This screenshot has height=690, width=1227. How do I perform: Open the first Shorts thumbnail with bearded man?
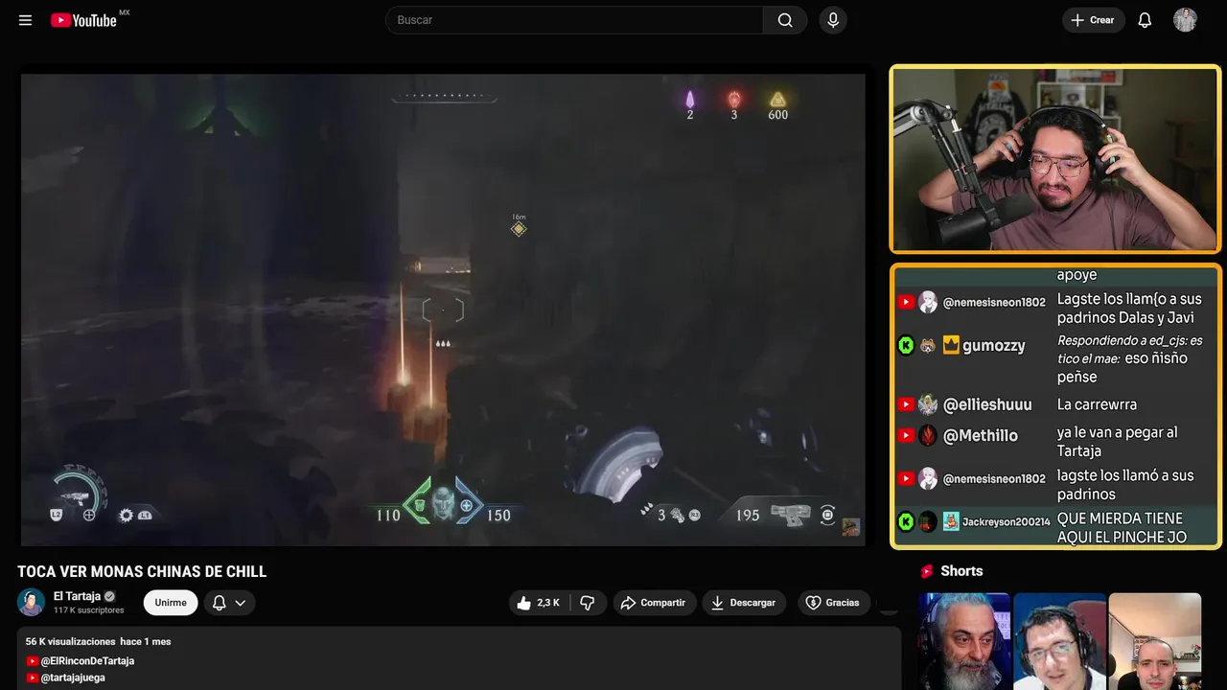[x=964, y=641]
